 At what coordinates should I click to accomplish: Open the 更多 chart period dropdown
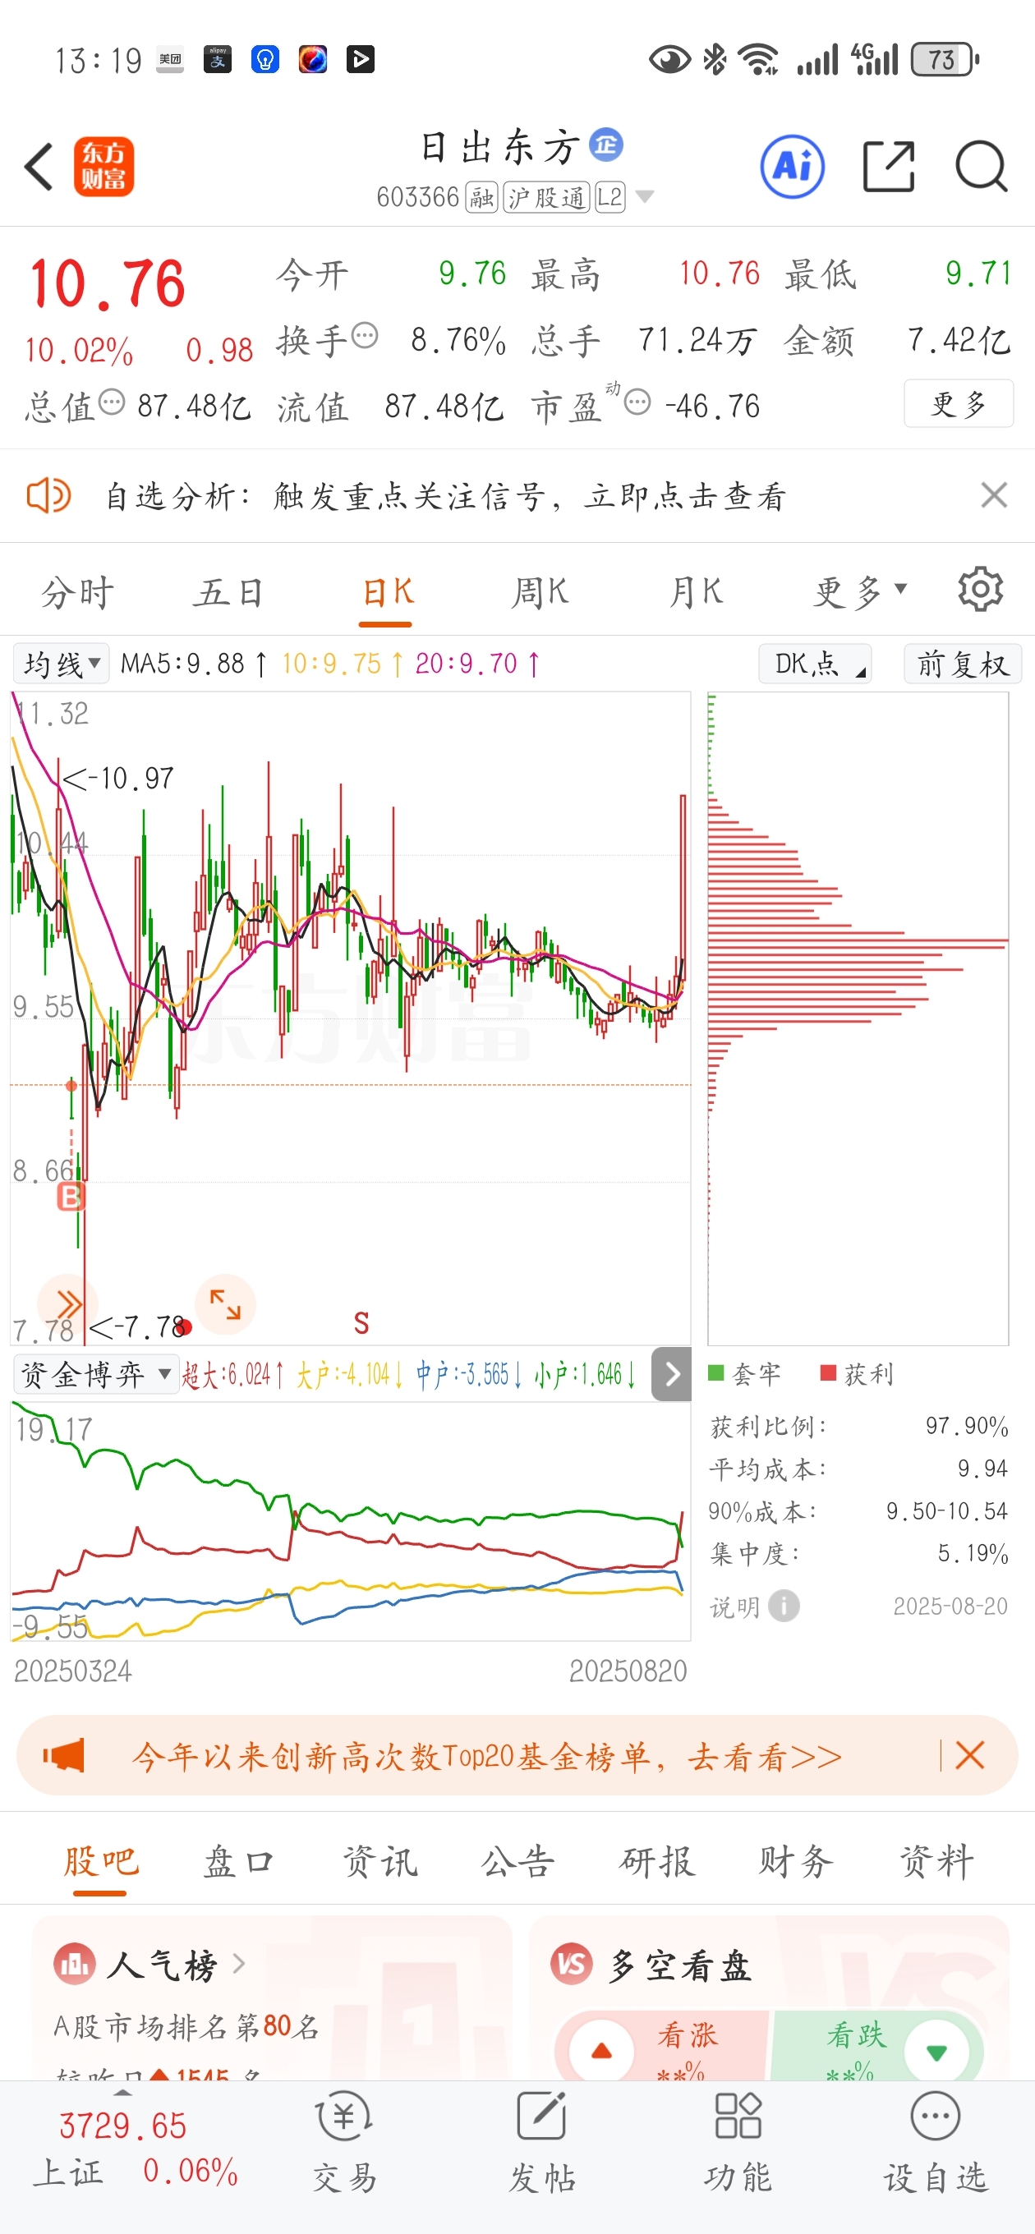(860, 591)
